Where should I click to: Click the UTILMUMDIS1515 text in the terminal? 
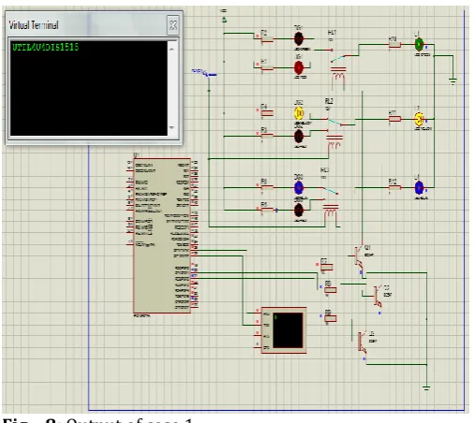[x=45, y=48]
